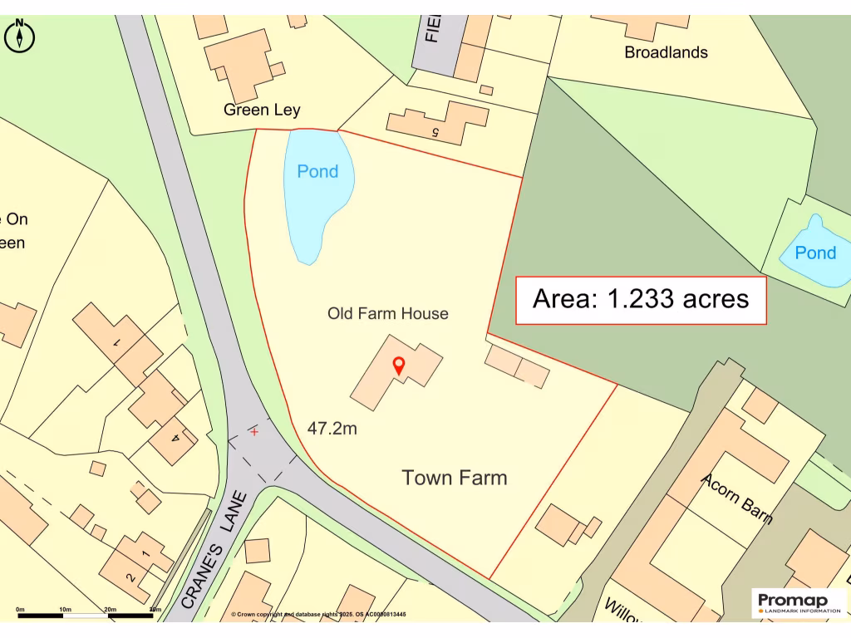851x638 pixels.
Task: Click the red cross spot-height marker
Action: click(x=254, y=431)
